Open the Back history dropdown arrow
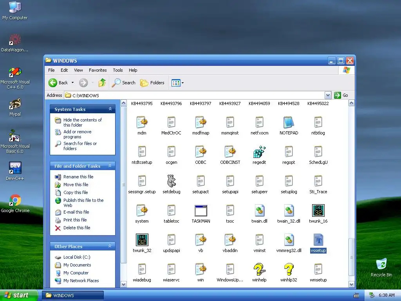Viewport: 401px width, 301px height. 72,83
